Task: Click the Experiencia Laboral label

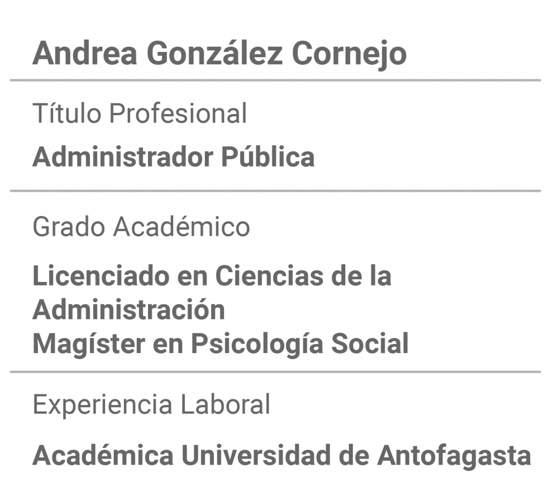Action: (x=151, y=405)
